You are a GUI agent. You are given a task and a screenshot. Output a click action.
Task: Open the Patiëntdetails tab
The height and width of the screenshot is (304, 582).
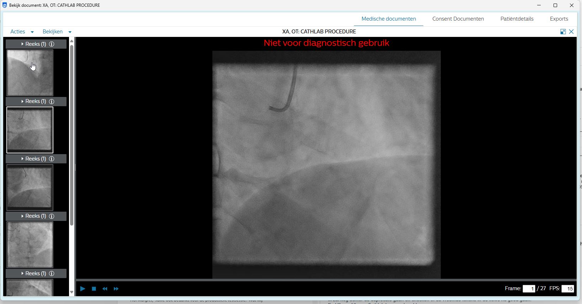point(517,19)
